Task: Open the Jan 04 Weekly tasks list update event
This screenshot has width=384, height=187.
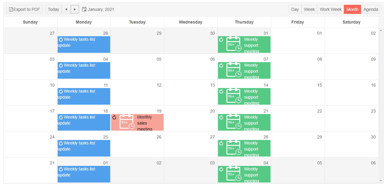Action: point(84,71)
